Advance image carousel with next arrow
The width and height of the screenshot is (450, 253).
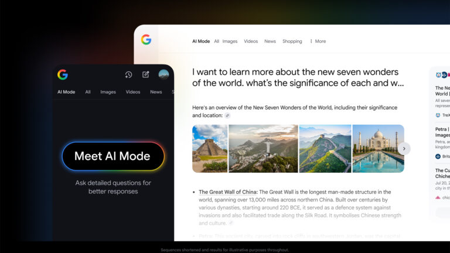[x=404, y=149]
